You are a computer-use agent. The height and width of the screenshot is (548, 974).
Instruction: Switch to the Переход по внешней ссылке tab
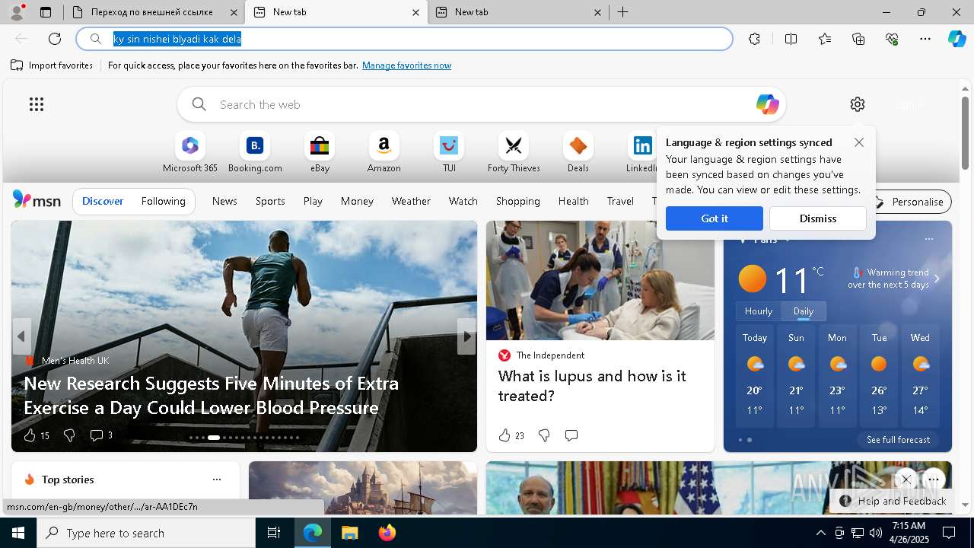[x=153, y=12]
